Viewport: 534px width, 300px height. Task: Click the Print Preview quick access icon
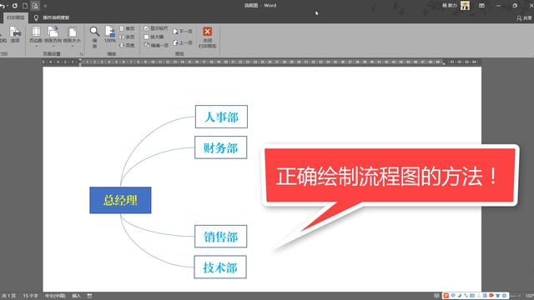coord(35,6)
